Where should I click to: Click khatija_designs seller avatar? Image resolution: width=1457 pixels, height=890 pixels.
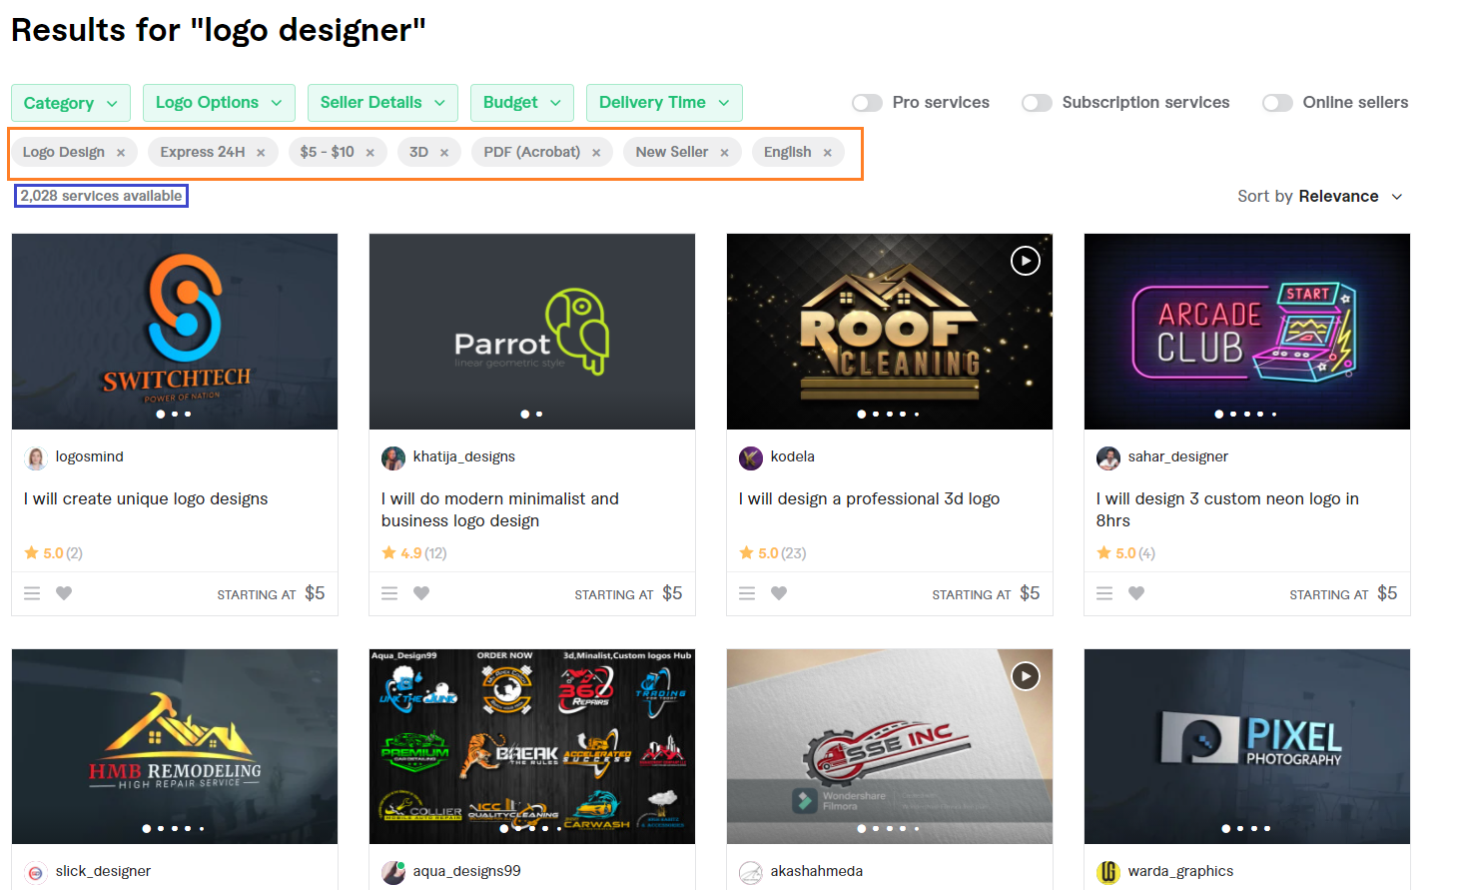pos(393,458)
